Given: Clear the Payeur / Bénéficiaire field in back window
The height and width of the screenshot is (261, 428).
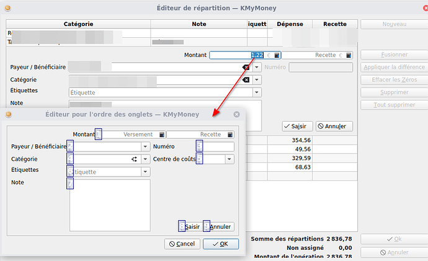Looking at the screenshot, I should pyautogui.click(x=246, y=66).
